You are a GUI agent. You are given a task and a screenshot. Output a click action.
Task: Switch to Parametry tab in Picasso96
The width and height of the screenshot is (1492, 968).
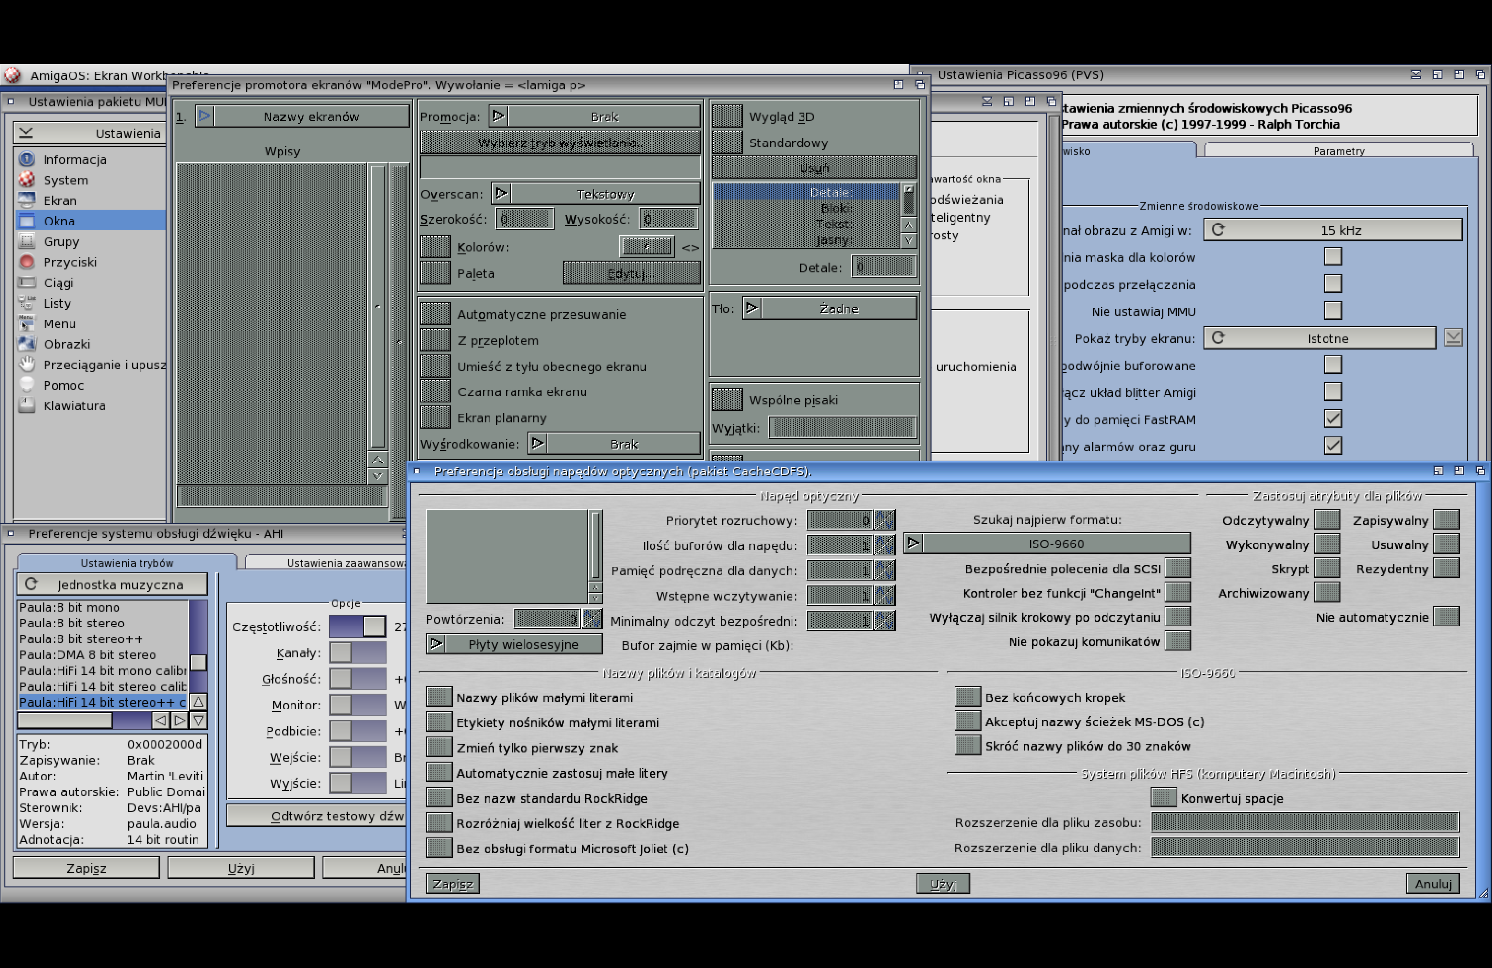click(x=1339, y=150)
